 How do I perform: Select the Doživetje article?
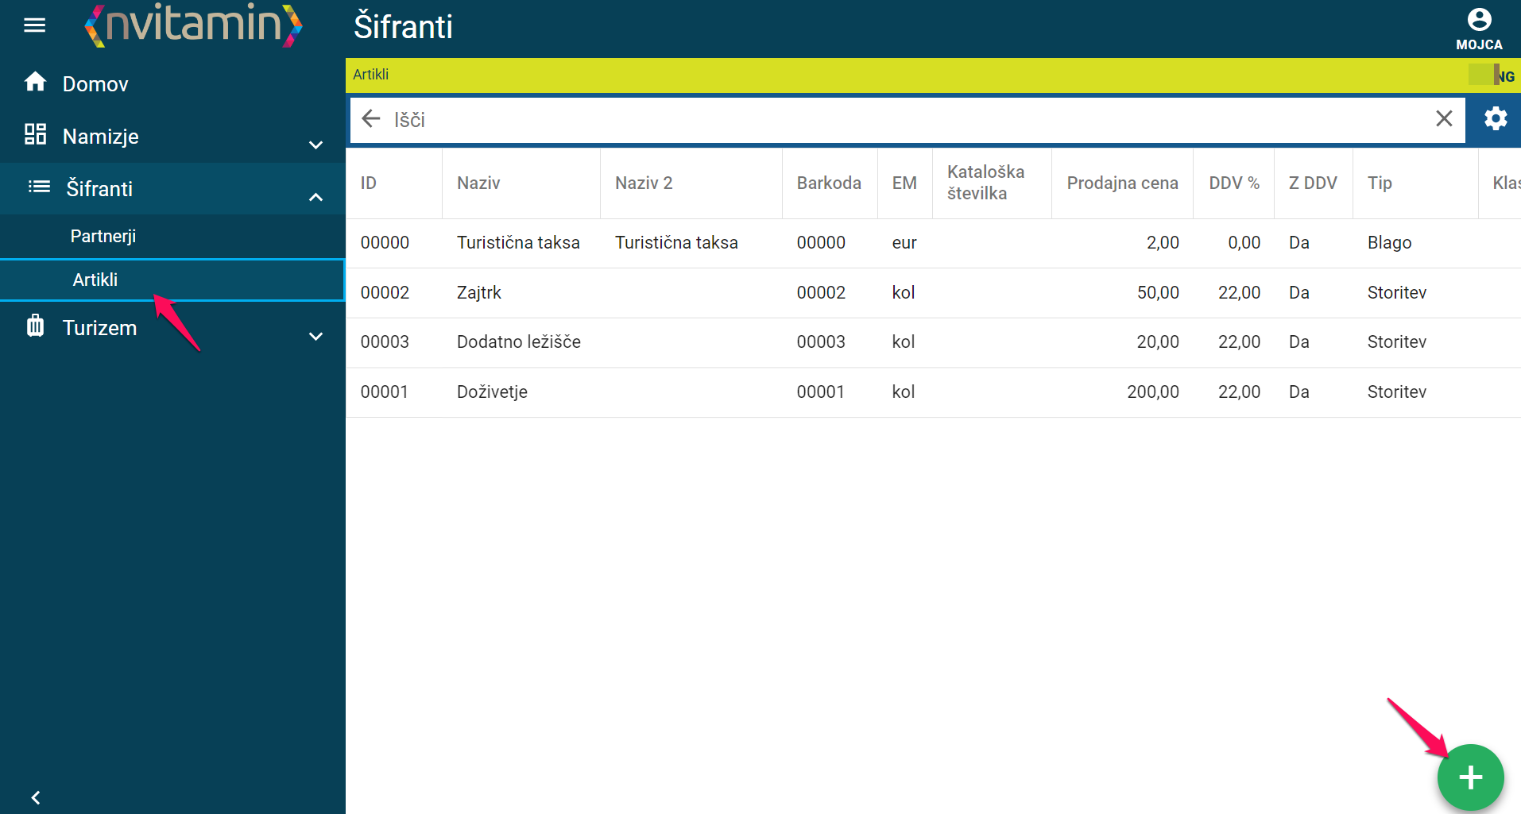pyautogui.click(x=492, y=392)
